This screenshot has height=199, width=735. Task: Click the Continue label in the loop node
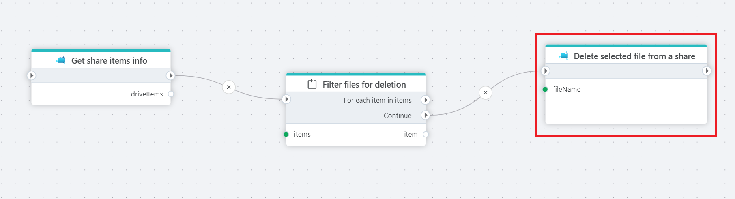click(x=397, y=116)
